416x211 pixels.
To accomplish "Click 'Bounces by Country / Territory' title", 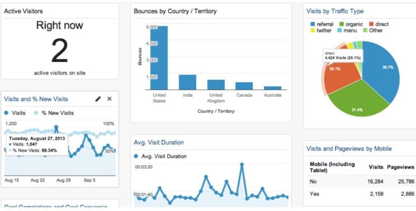I will (175, 11).
